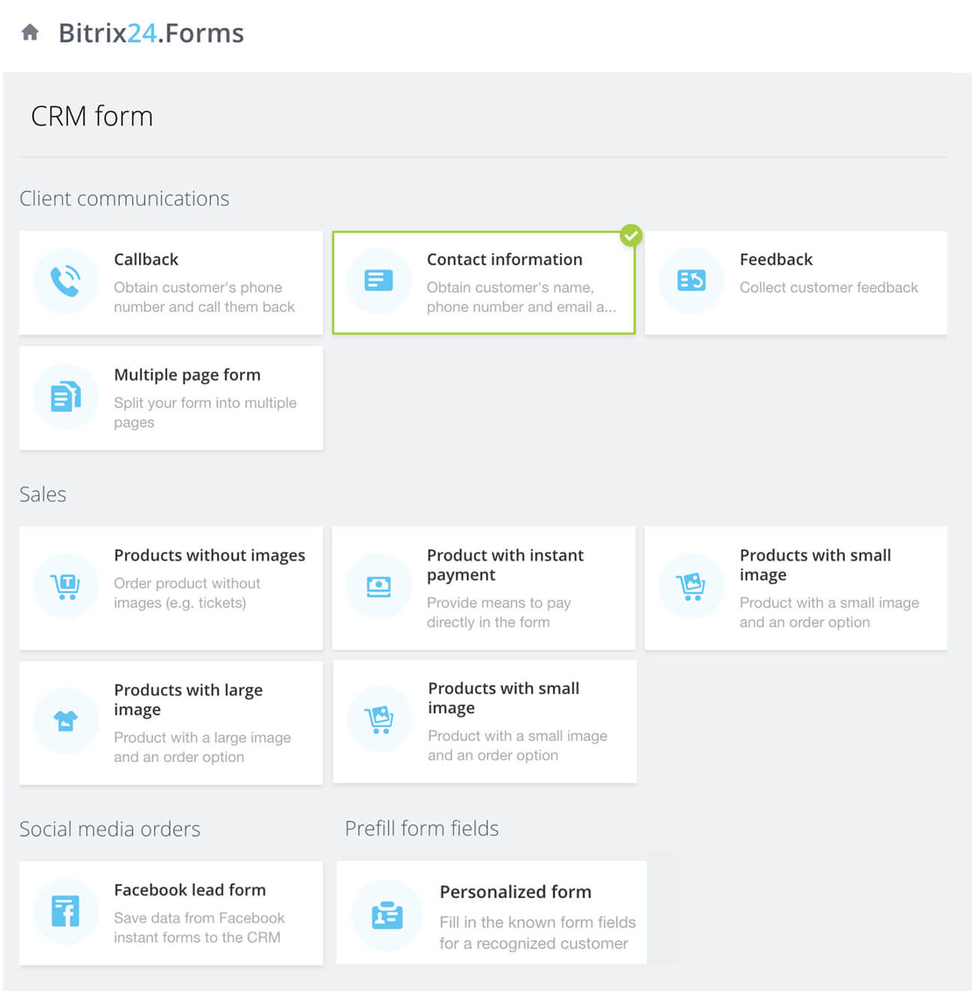
Task: Click green checkmark on Contact information card
Action: click(x=631, y=236)
